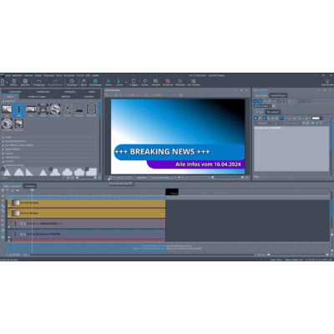Expand the Audio category in toolbox
This screenshot has width=334, height=334.
[8, 137]
